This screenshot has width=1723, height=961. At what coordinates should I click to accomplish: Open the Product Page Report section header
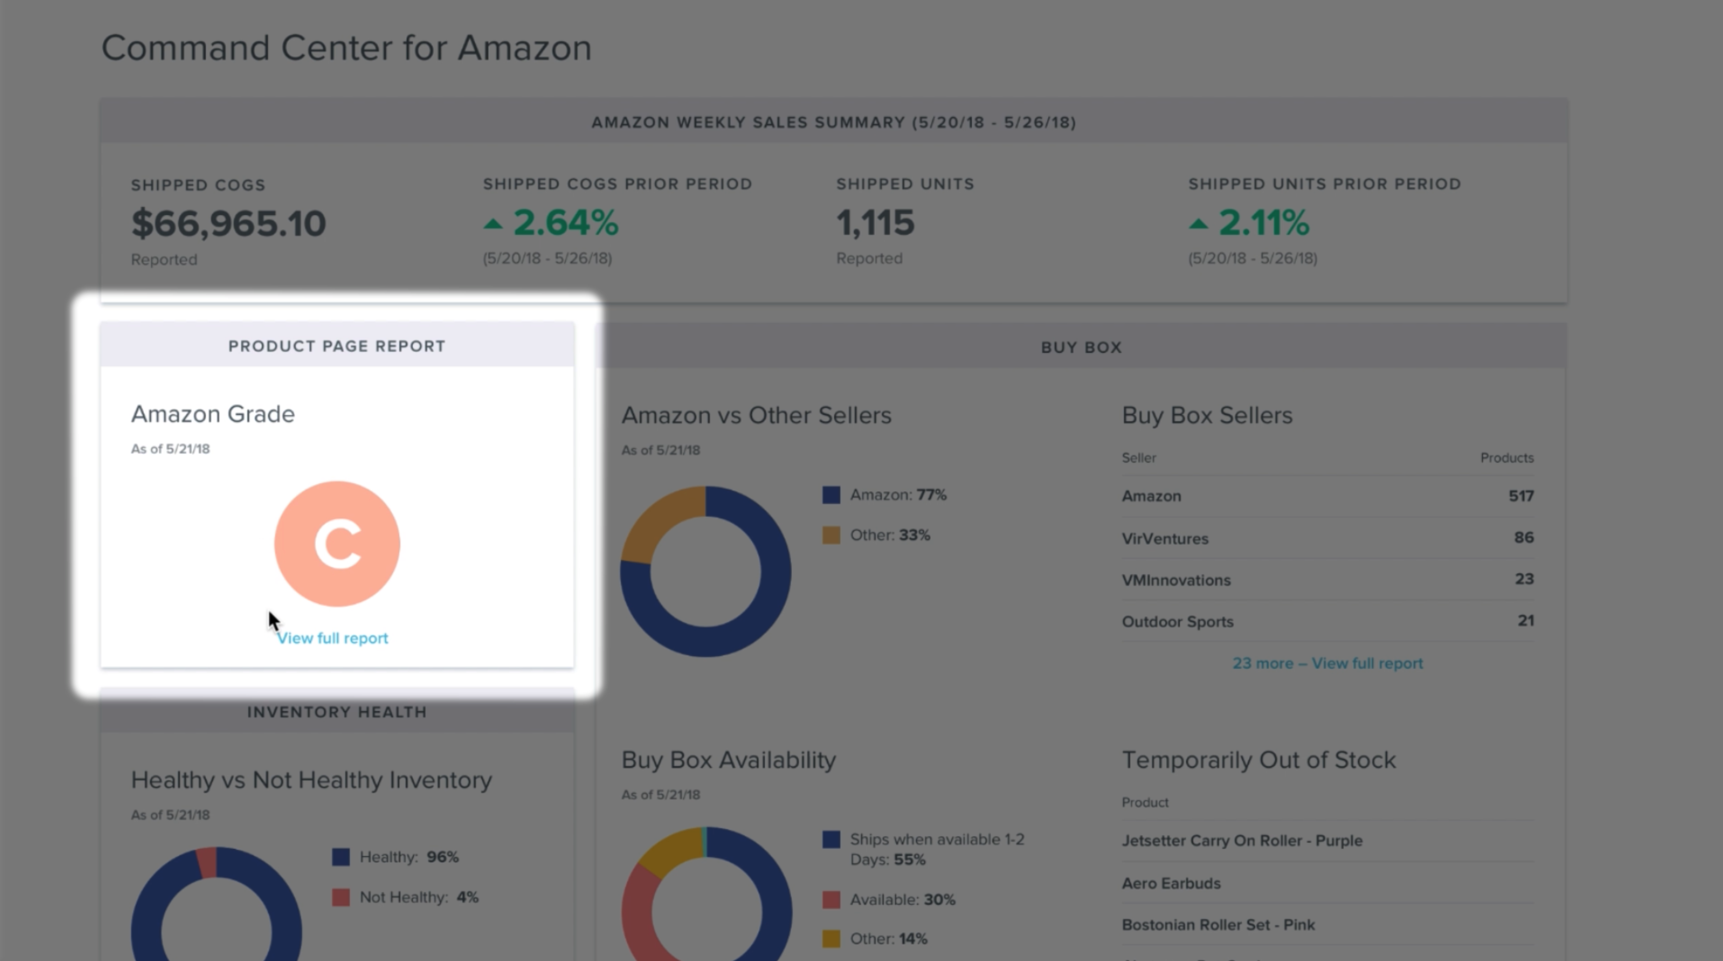(336, 346)
